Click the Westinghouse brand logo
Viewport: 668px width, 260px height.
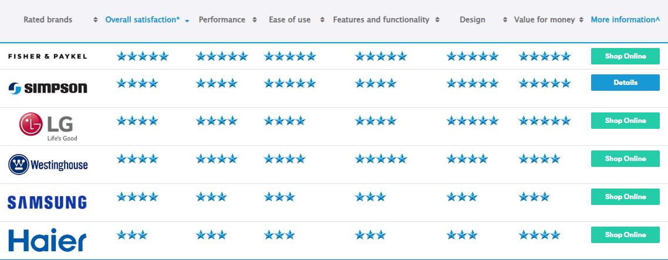point(48,165)
